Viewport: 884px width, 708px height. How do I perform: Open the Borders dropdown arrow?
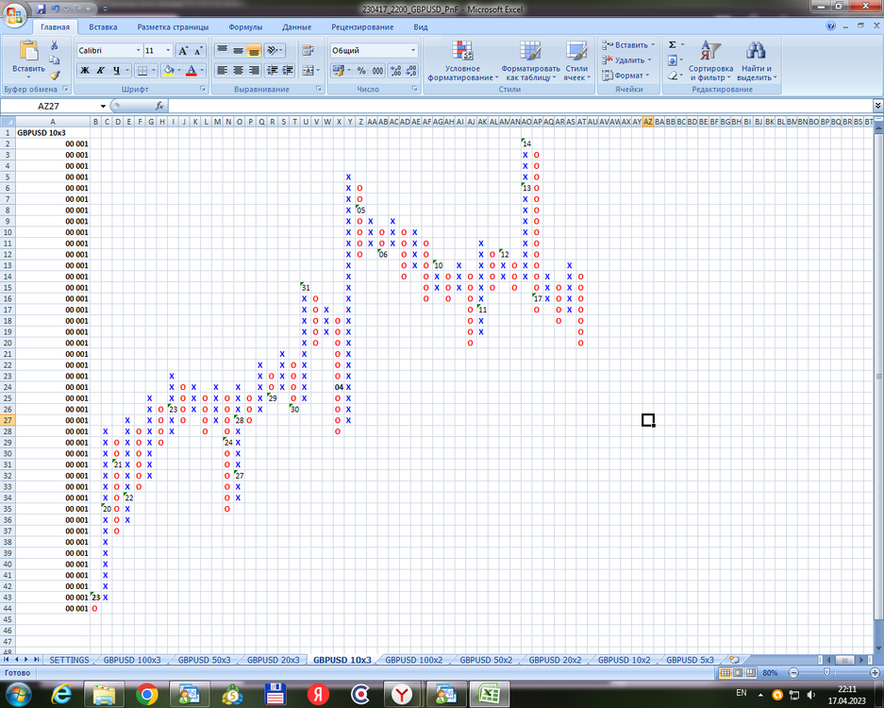[x=154, y=71]
